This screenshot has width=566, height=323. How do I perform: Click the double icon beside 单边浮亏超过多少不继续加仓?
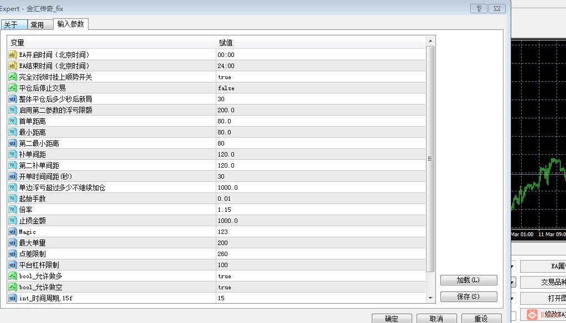[x=12, y=187]
